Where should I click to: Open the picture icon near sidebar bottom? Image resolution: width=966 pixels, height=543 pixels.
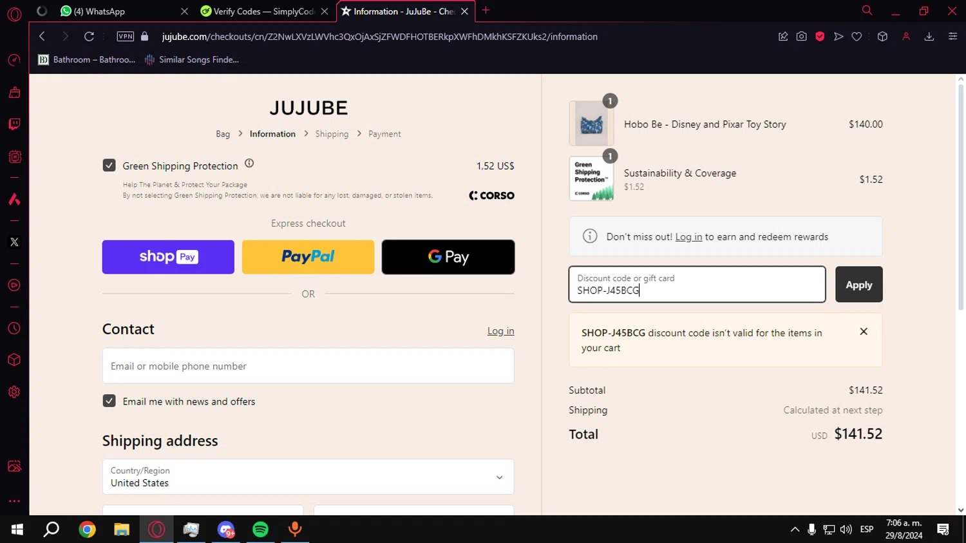[14, 466]
